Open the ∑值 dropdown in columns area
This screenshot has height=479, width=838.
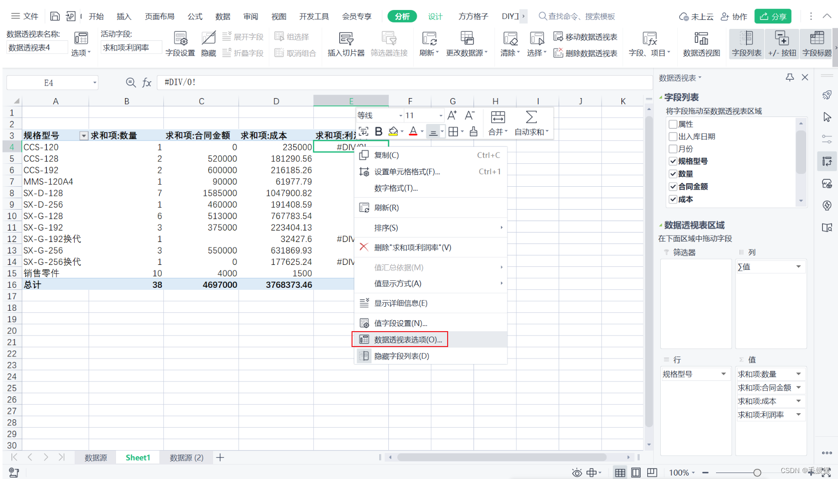pyautogui.click(x=798, y=267)
